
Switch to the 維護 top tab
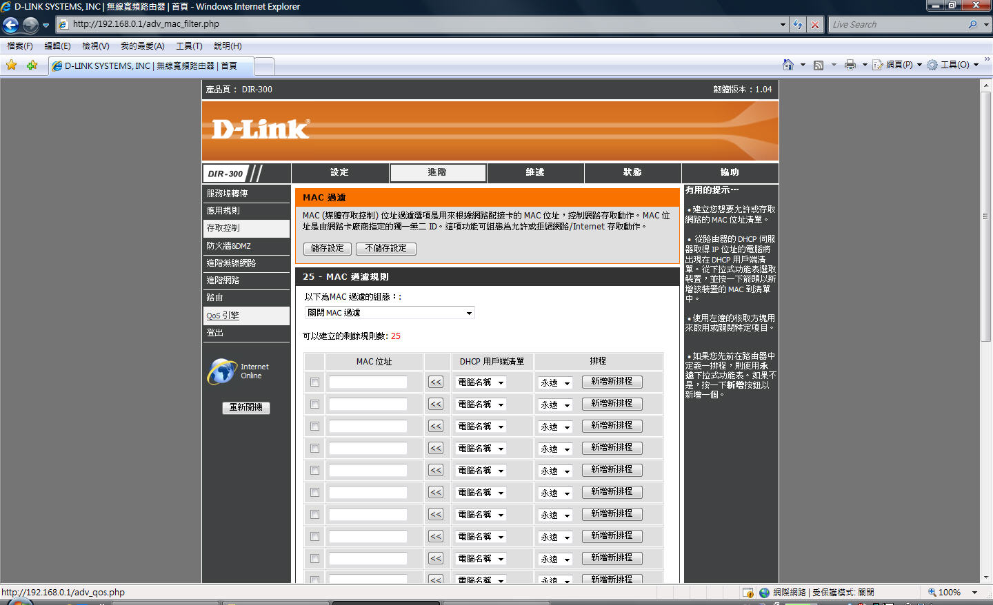pyautogui.click(x=535, y=172)
